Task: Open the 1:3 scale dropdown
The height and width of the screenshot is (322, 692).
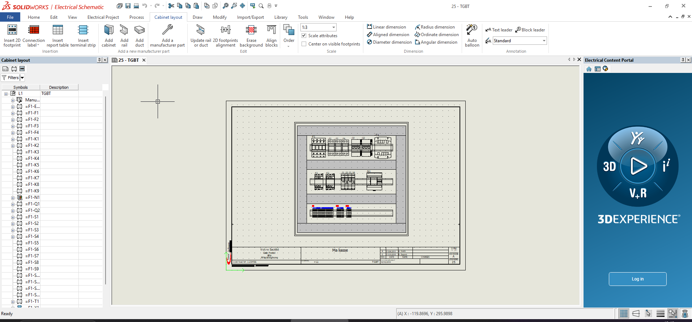Action: (x=333, y=27)
